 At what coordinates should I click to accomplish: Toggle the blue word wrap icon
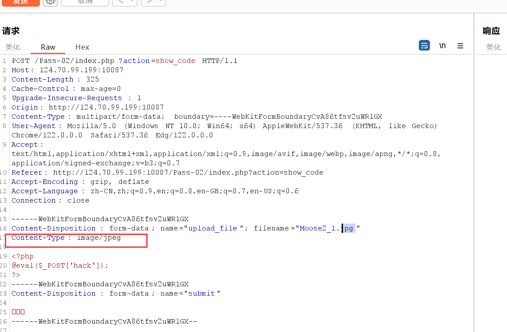tap(424, 45)
